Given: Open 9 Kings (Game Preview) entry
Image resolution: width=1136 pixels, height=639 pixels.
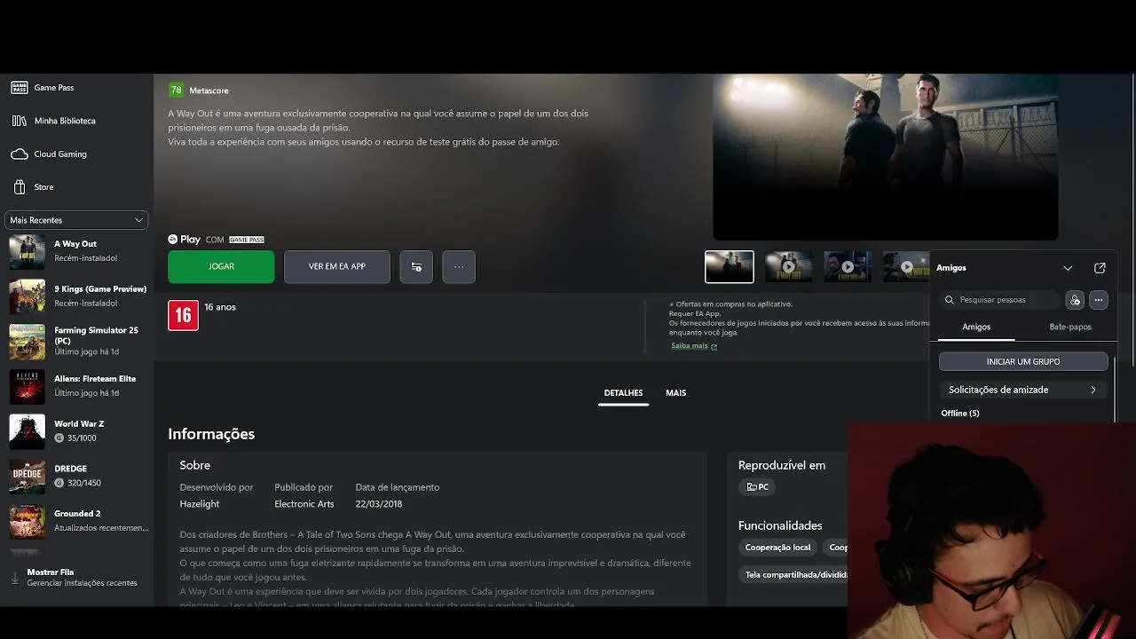Looking at the screenshot, I should (76, 296).
